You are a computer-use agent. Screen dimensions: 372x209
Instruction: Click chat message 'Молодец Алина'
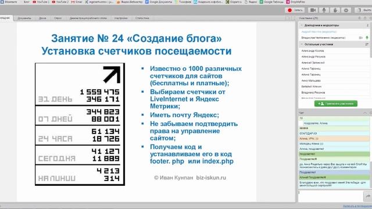pos(334,144)
